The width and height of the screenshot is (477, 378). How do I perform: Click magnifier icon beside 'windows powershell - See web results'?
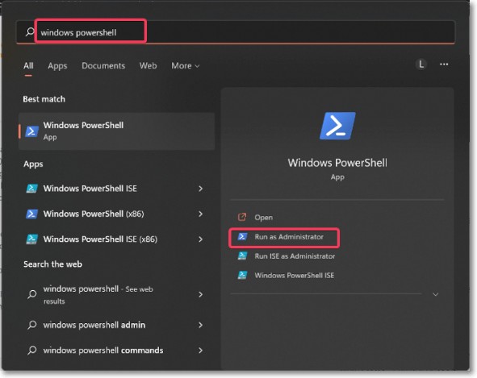[32, 294]
